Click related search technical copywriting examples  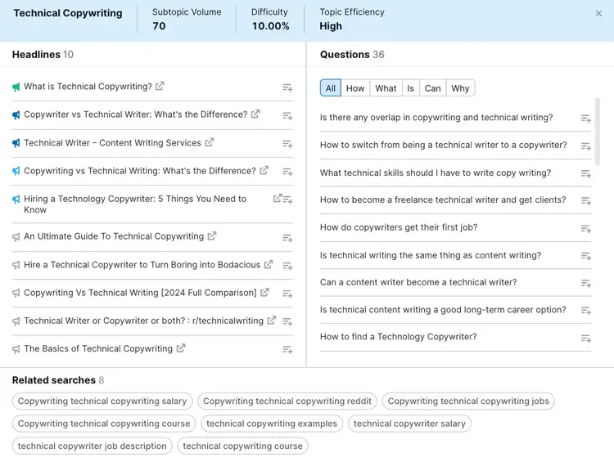272,424
